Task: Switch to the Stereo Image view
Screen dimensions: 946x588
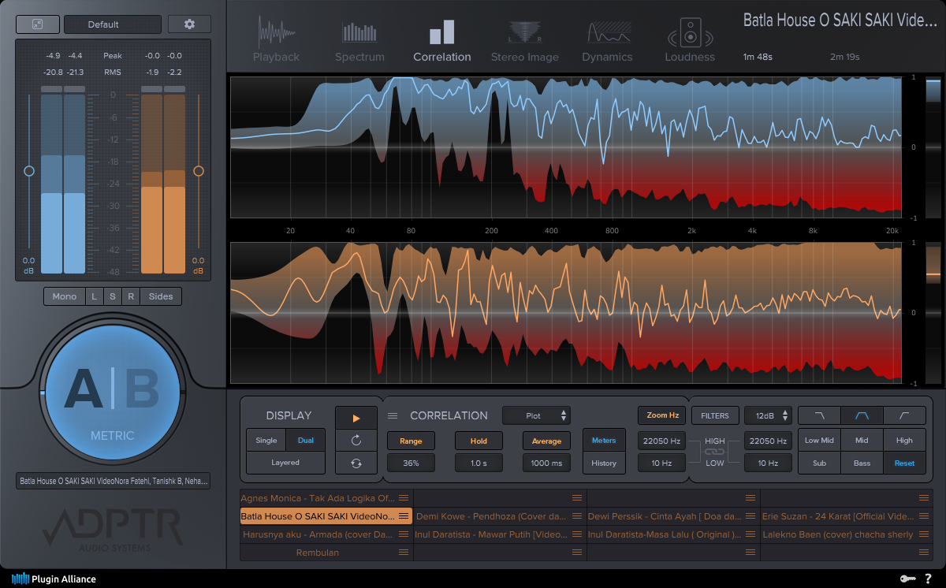Action: point(524,41)
